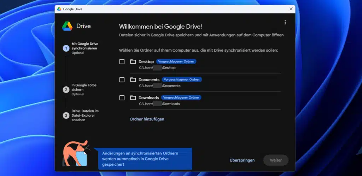Click the 'Überspringen' button

pyautogui.click(x=242, y=160)
